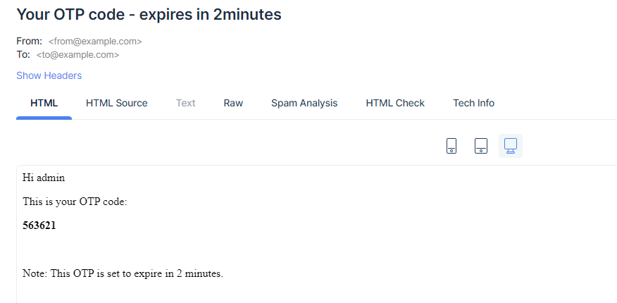The image size is (617, 303).
Task: Click the sender address from@example.com
Action: 95,42
